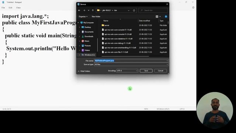Select MyComputer in navigation pane

[88, 23]
